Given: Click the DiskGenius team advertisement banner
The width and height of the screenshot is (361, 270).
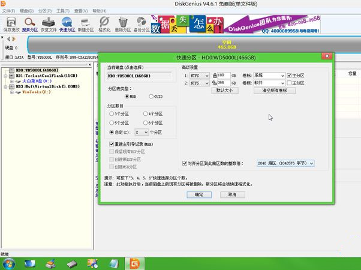Looking at the screenshot, I should point(236,24).
